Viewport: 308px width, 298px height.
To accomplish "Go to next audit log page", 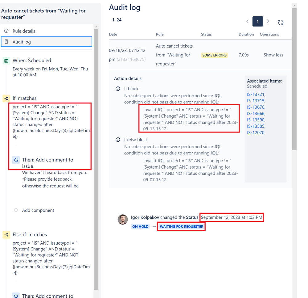I will (268, 21).
